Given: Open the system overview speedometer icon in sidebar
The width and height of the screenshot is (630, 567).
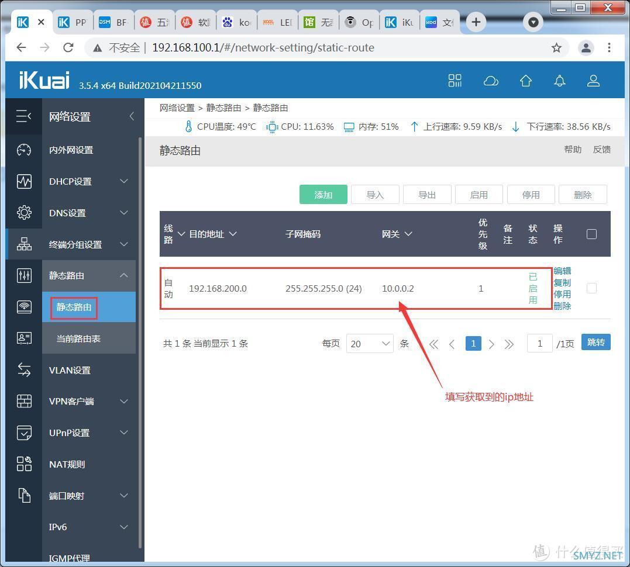Looking at the screenshot, I should 24,150.
